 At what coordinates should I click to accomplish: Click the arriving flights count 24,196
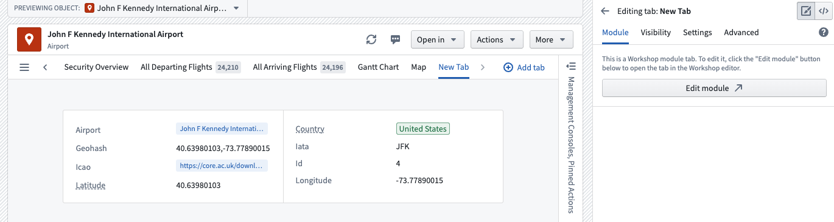click(x=333, y=67)
